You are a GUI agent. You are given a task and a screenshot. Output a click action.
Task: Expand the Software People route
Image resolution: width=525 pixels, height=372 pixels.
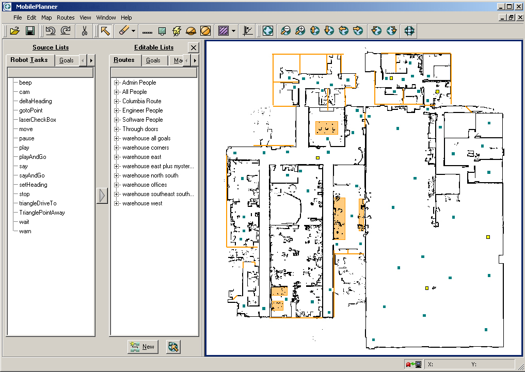(117, 119)
